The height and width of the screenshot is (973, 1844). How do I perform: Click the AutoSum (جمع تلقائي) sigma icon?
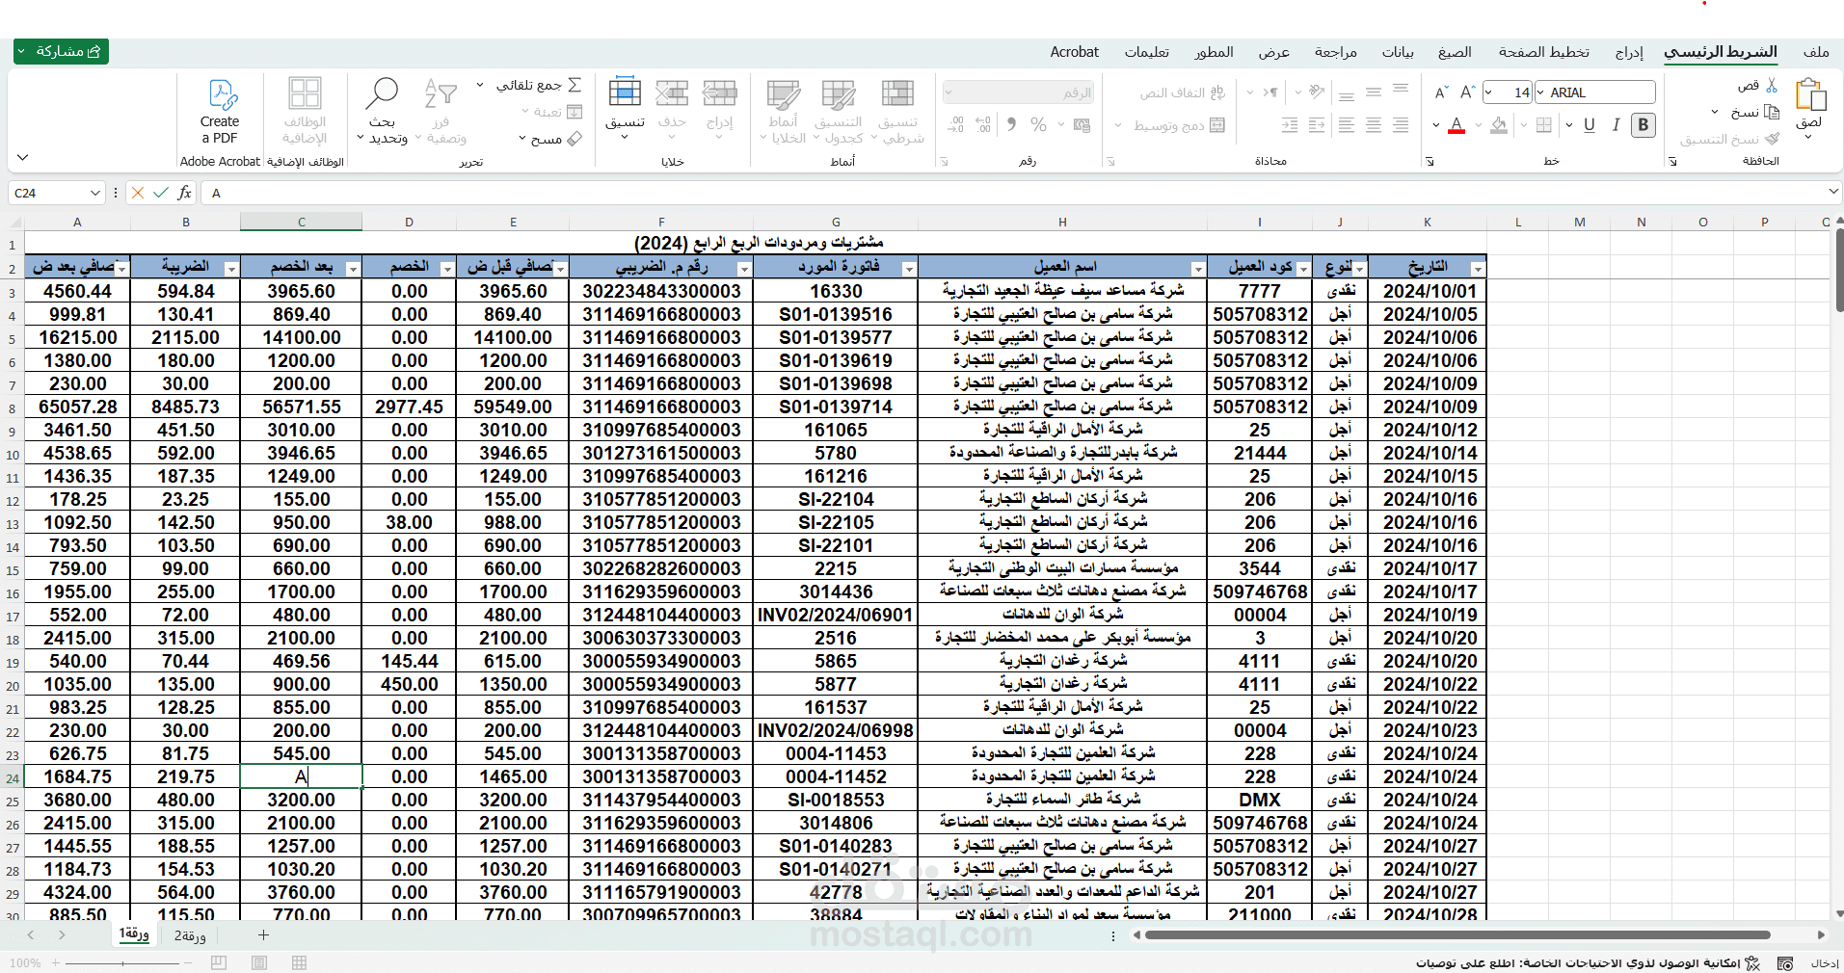(575, 85)
